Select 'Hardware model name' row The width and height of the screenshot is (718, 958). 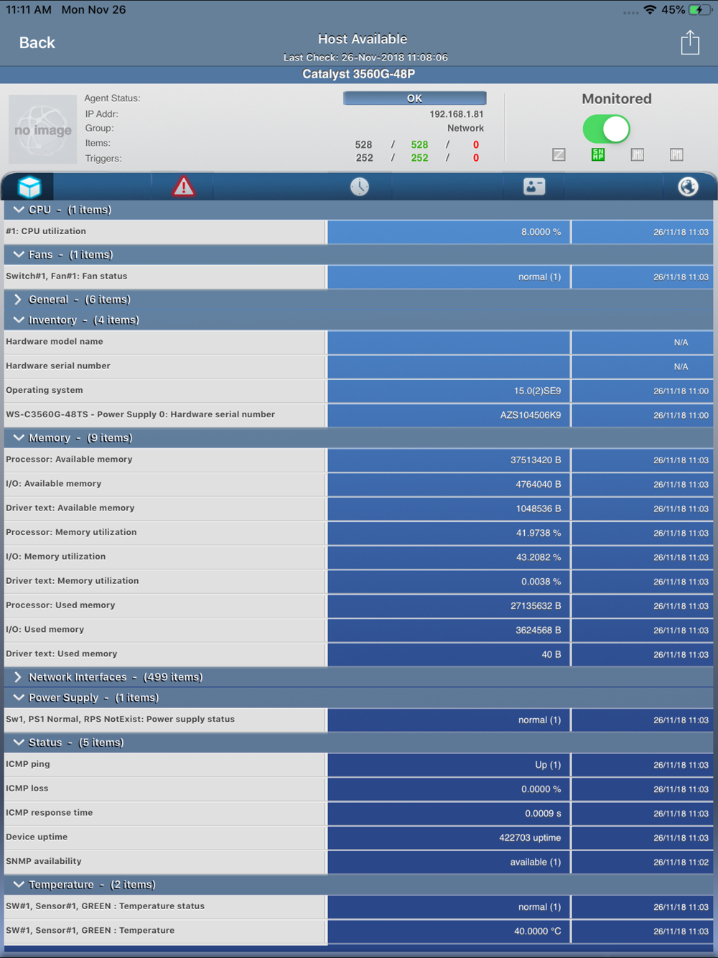coord(358,342)
